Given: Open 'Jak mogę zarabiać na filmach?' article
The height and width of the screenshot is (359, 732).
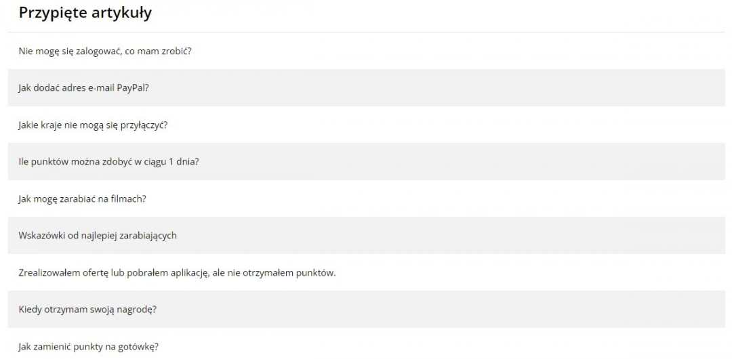Looking at the screenshot, I should [x=83, y=198].
